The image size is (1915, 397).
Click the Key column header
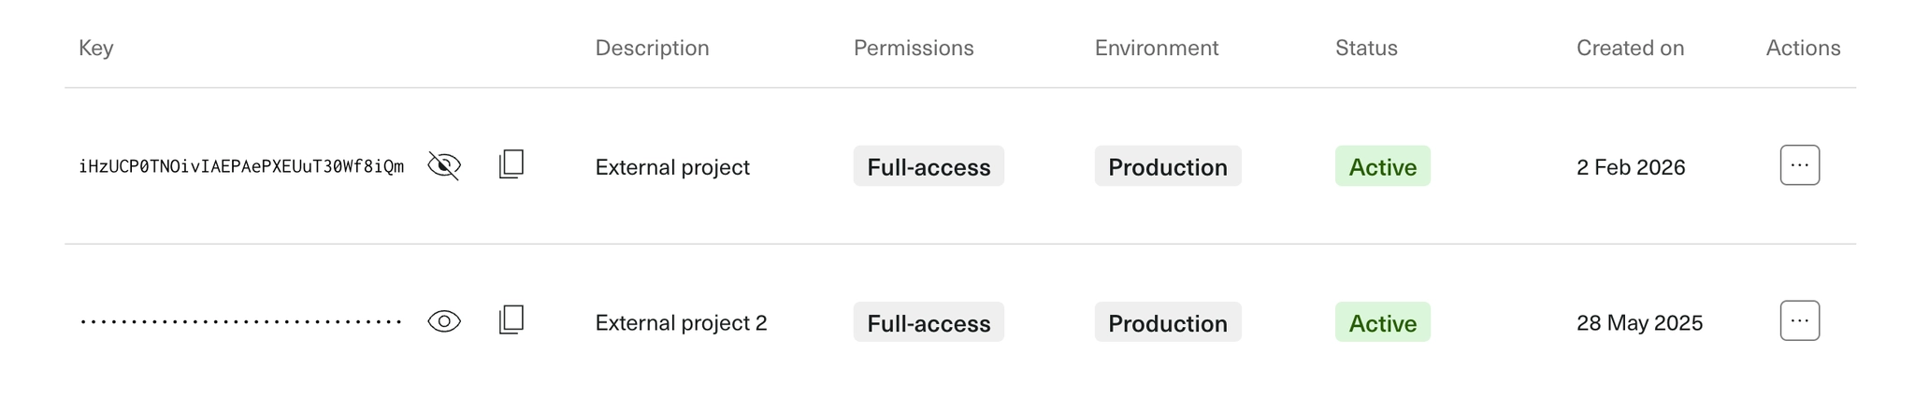pos(96,48)
